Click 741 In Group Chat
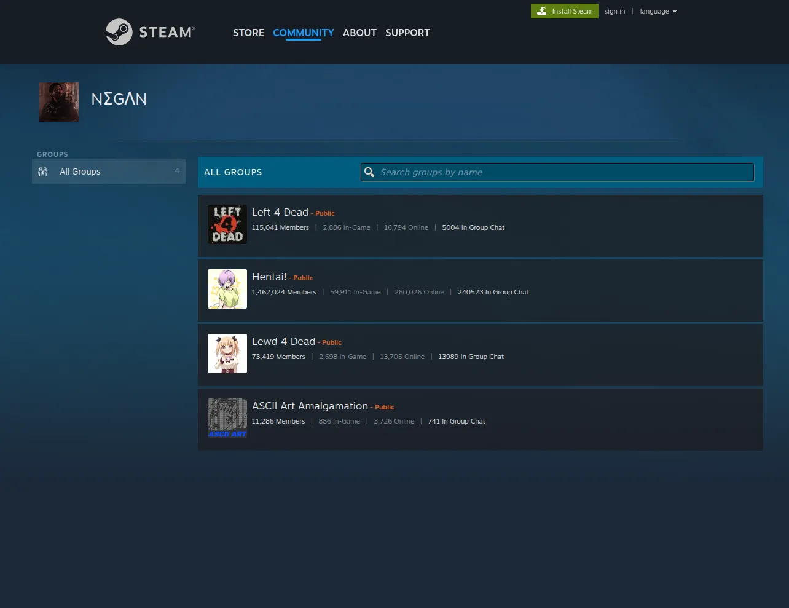789x608 pixels. (457, 421)
